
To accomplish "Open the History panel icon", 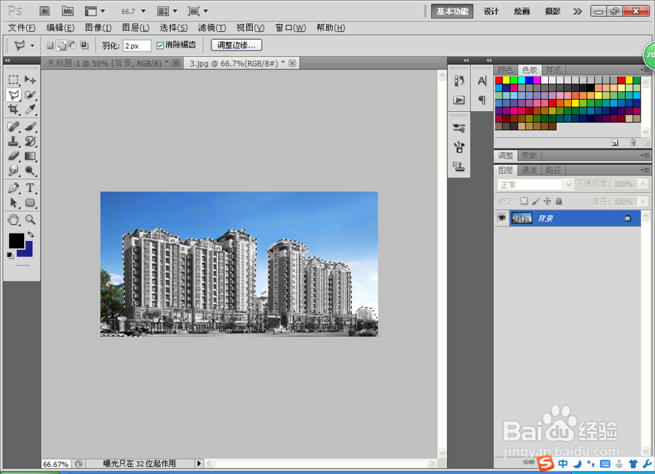I will pyautogui.click(x=459, y=80).
